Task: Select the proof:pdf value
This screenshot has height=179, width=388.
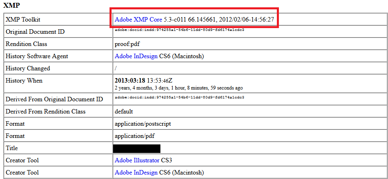Action: point(128,44)
